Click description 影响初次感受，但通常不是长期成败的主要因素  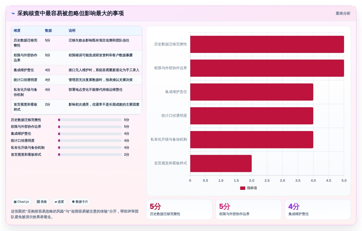[x=104, y=104]
